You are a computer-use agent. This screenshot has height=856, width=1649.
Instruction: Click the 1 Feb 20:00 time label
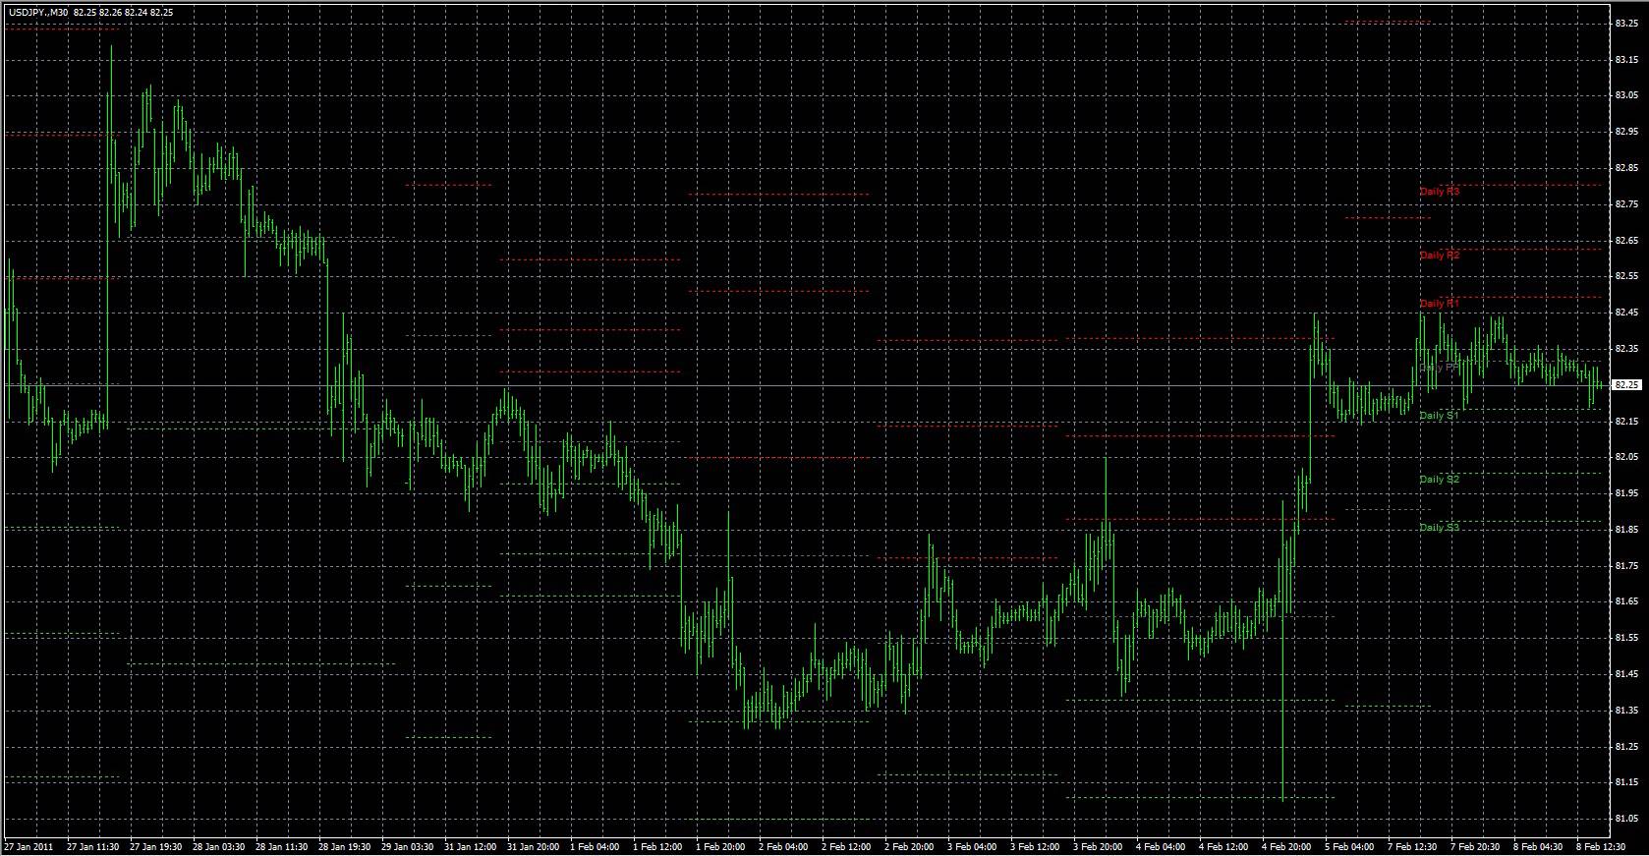[x=722, y=846]
